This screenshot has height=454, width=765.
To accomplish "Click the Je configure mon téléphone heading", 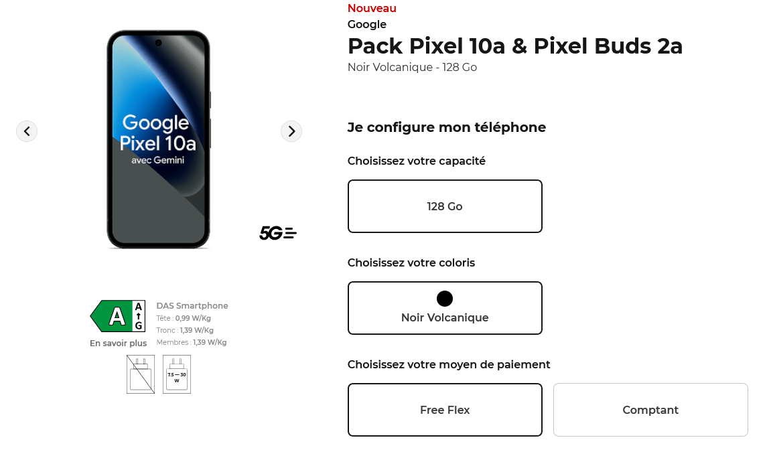I will [446, 127].
